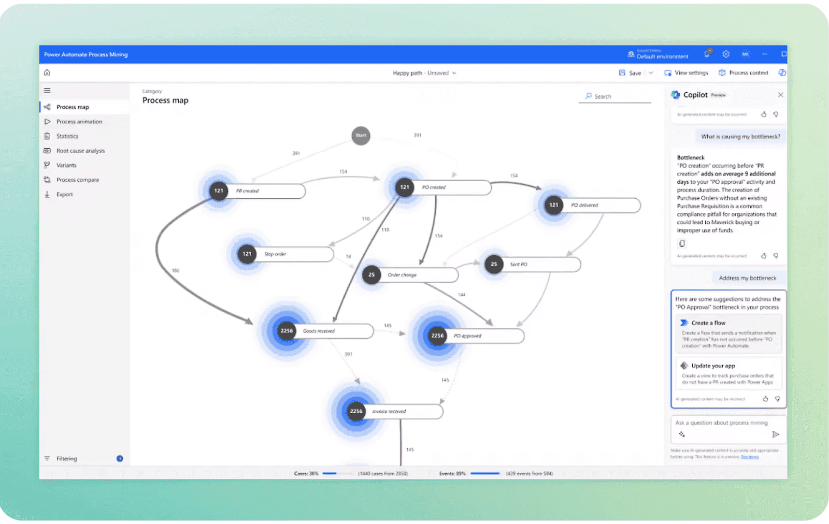
Task: Give thumbs down on the Copilot suggestions
Action: click(777, 399)
